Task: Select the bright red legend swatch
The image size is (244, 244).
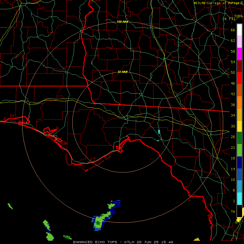Action: (x=239, y=78)
